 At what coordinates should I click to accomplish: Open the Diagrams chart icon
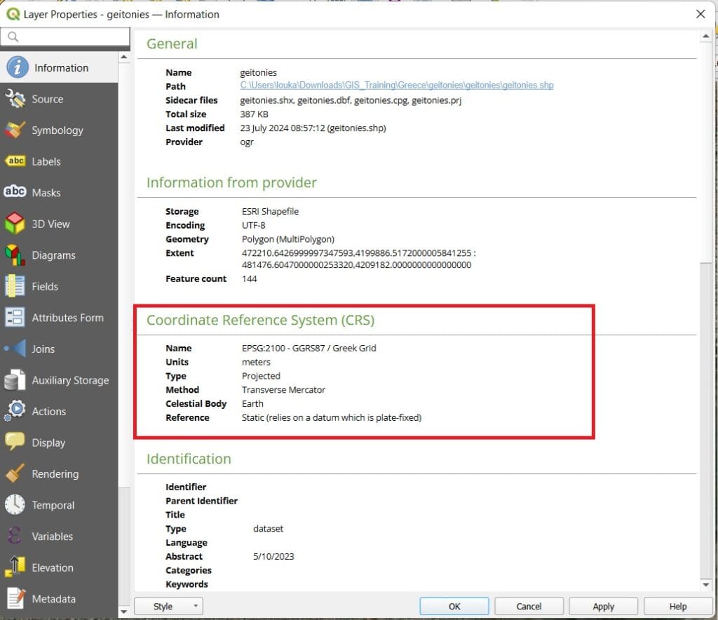(x=15, y=255)
